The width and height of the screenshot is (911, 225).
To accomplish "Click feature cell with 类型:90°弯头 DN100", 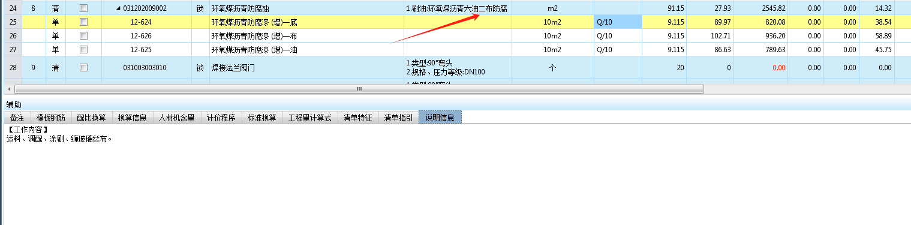I will (458, 67).
